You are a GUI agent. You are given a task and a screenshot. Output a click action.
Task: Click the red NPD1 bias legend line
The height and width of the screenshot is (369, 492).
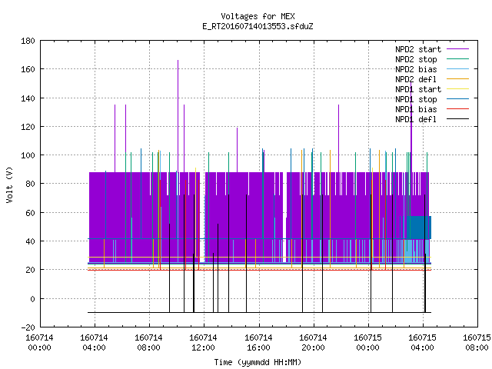pos(458,109)
